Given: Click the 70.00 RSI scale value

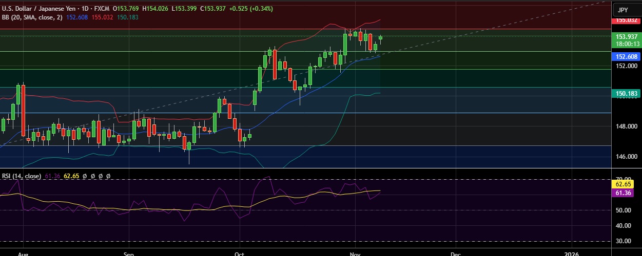Looking at the screenshot, I should point(624,180).
